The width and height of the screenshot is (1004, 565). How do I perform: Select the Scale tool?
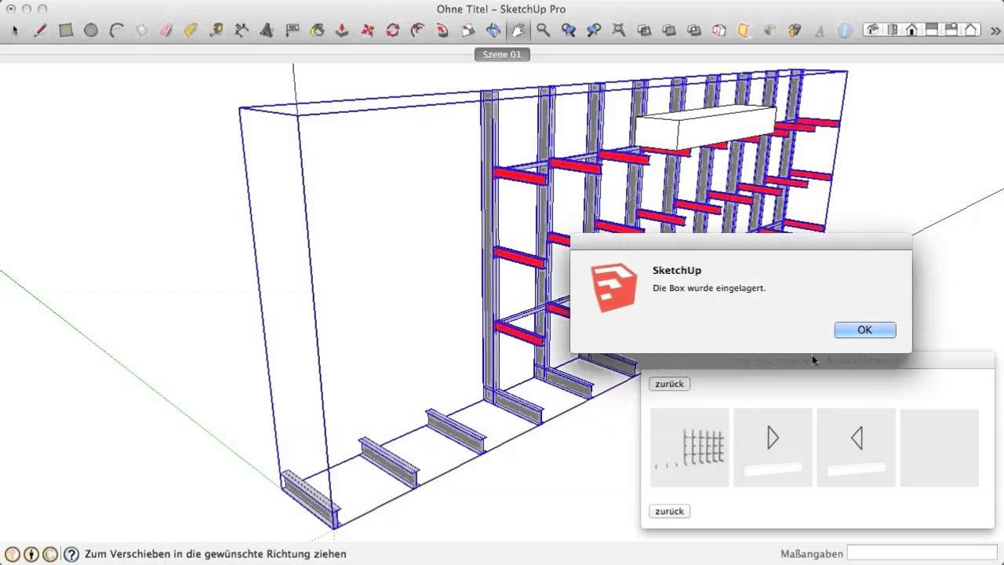[468, 31]
